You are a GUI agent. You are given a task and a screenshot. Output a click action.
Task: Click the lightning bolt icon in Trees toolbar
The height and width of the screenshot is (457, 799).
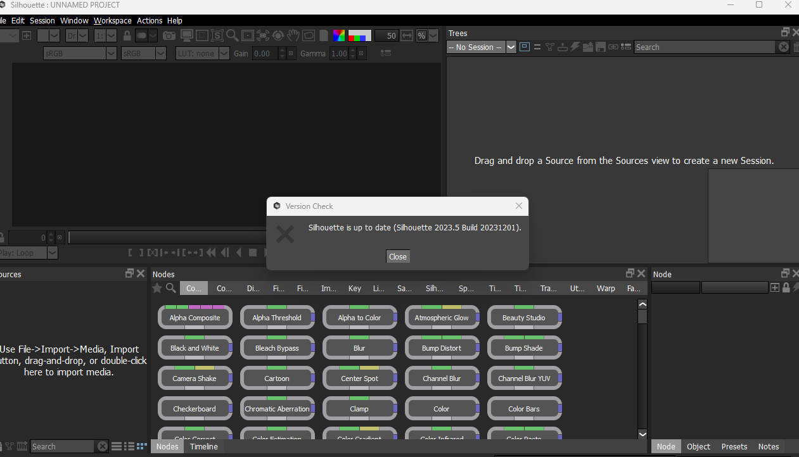(x=575, y=47)
